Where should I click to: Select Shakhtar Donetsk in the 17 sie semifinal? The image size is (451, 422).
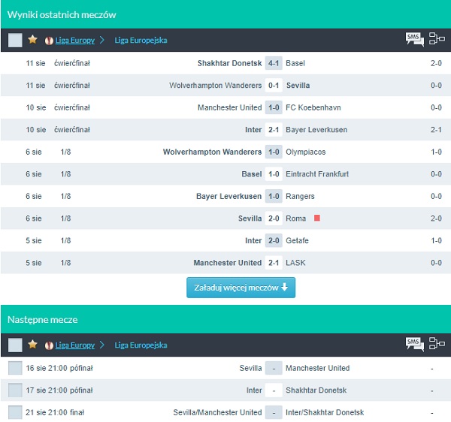[x=316, y=390]
